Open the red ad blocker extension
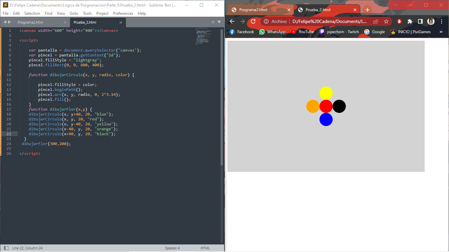Viewport: 449px width, 252px height. pyautogui.click(x=399, y=21)
